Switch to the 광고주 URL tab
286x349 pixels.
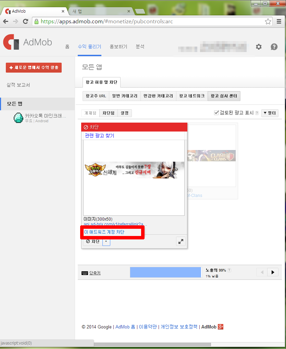click(x=96, y=96)
